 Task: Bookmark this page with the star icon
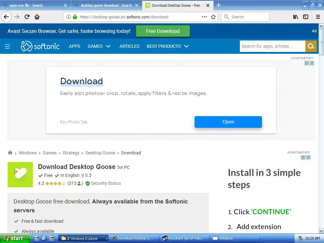[213, 17]
